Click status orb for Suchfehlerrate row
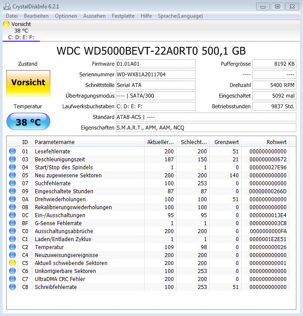This screenshot has width=303, height=316. tap(12, 183)
